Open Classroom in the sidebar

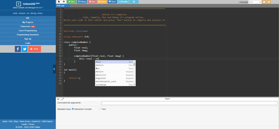tap(28, 26)
